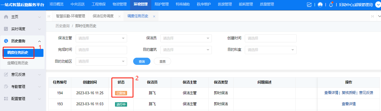Image resolution: width=381 pixels, height=111 pixels.
Task: Click 查看详情 for task 194
Action: 331,93
